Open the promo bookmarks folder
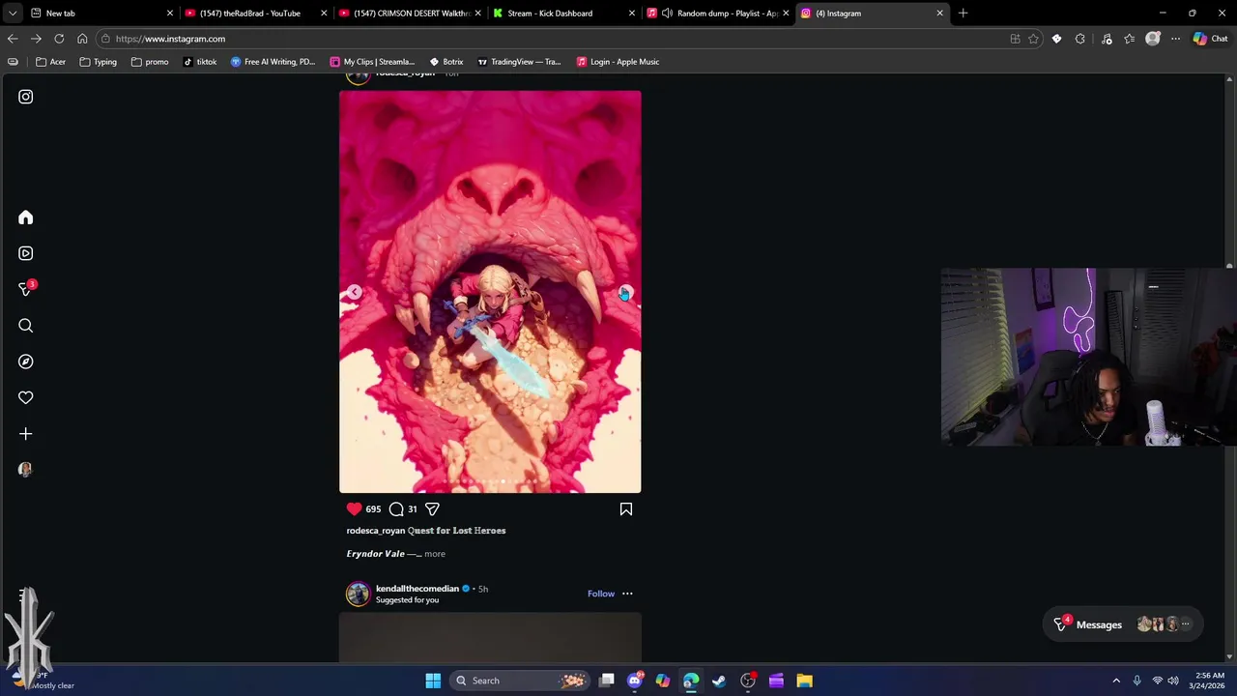The image size is (1237, 696). (150, 62)
